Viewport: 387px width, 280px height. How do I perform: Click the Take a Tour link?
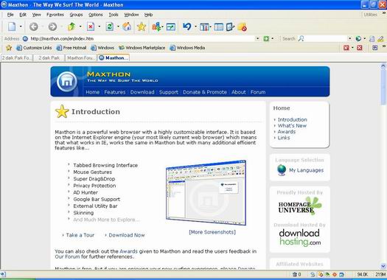pyautogui.click(x=80, y=235)
